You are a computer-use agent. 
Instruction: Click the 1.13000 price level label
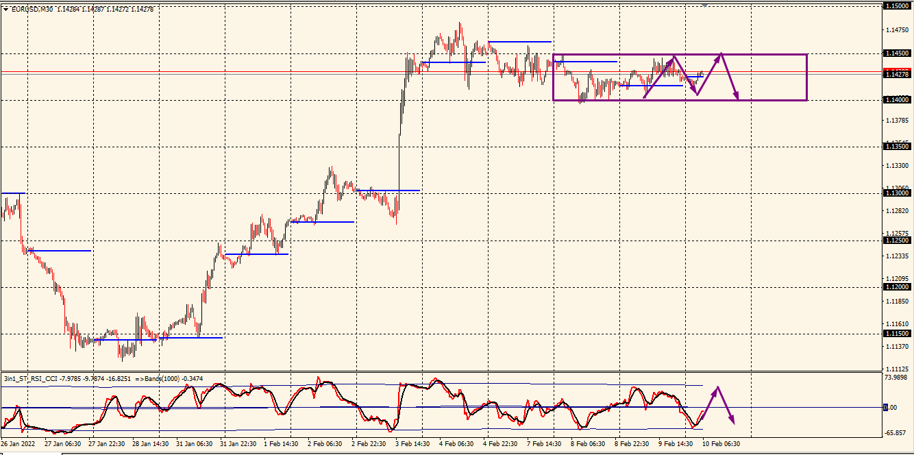click(898, 194)
